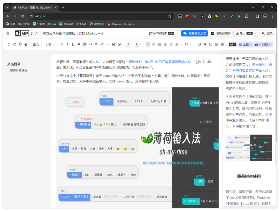Toggle italic formatting
280x211 pixels.
(x=67, y=44)
